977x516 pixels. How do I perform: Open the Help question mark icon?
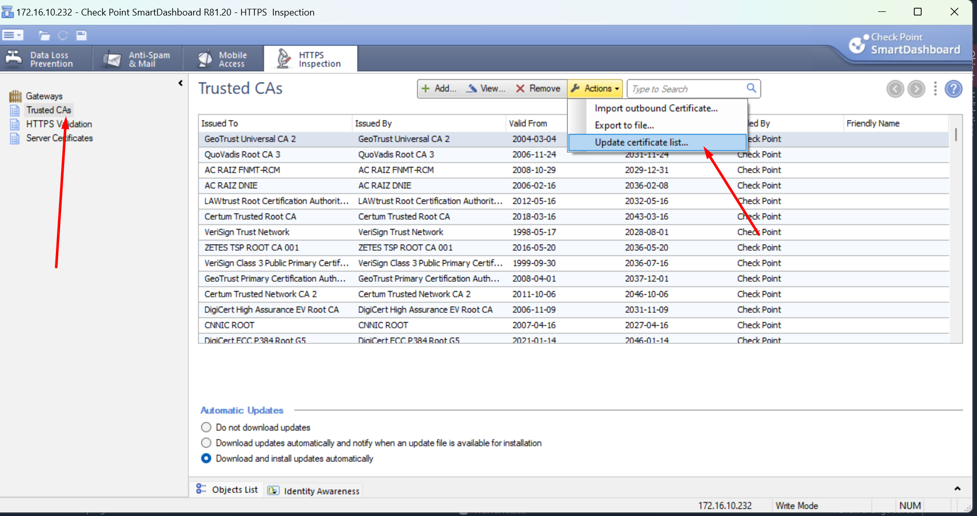coord(954,88)
